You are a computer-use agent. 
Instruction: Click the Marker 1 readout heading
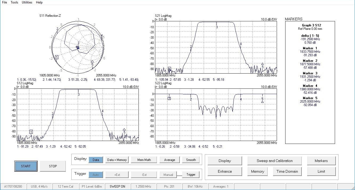click(310, 48)
